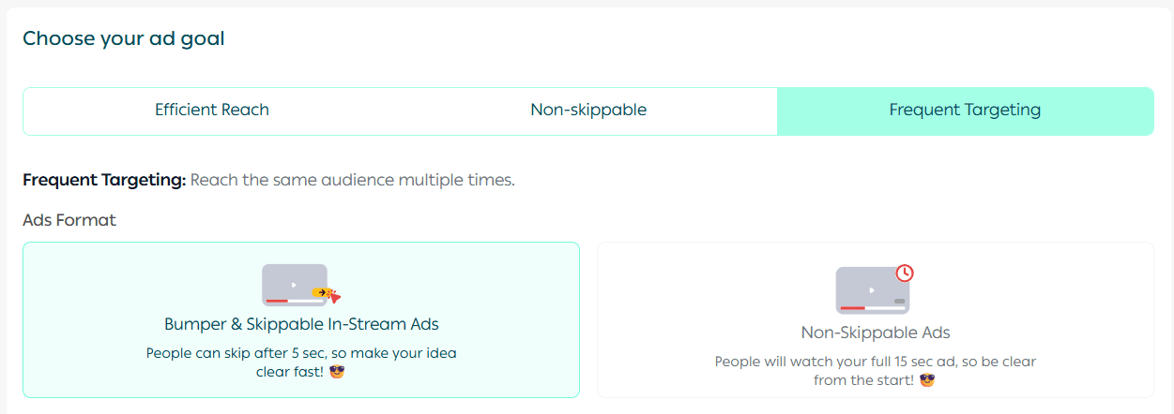This screenshot has height=414, width=1174.
Task: Click the "People can skip after 5 sec" description
Action: [x=301, y=353]
